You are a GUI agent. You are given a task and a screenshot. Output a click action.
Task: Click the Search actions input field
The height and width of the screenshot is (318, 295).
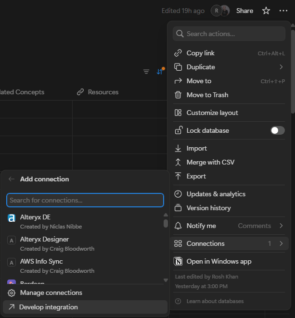point(229,34)
